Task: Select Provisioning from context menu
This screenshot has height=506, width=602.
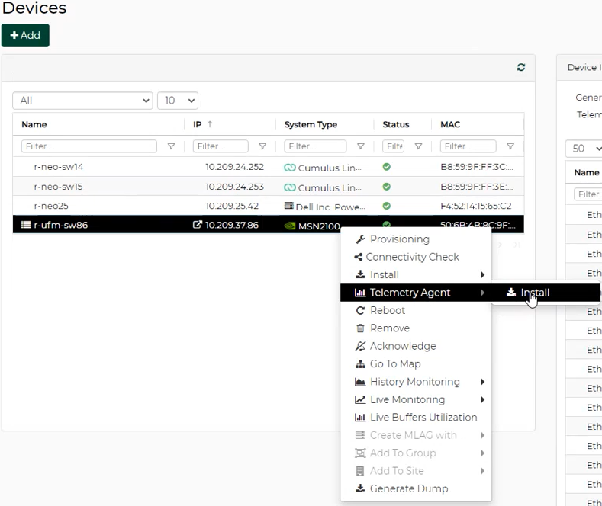Action: (399, 239)
